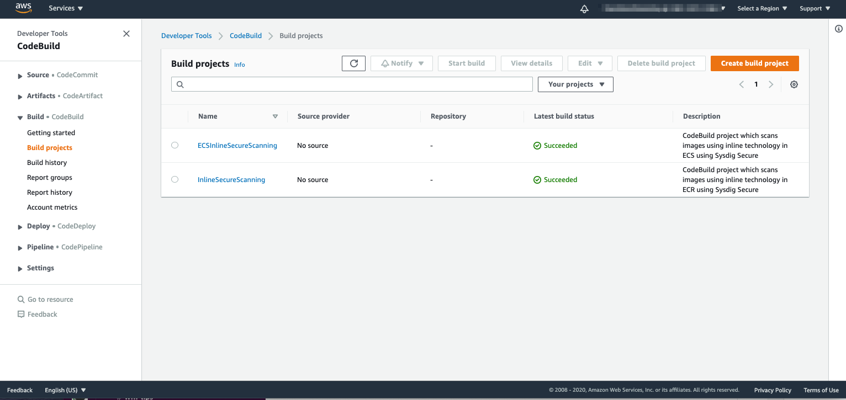Click the Delete build project button
This screenshot has width=846, height=400.
pyautogui.click(x=662, y=63)
